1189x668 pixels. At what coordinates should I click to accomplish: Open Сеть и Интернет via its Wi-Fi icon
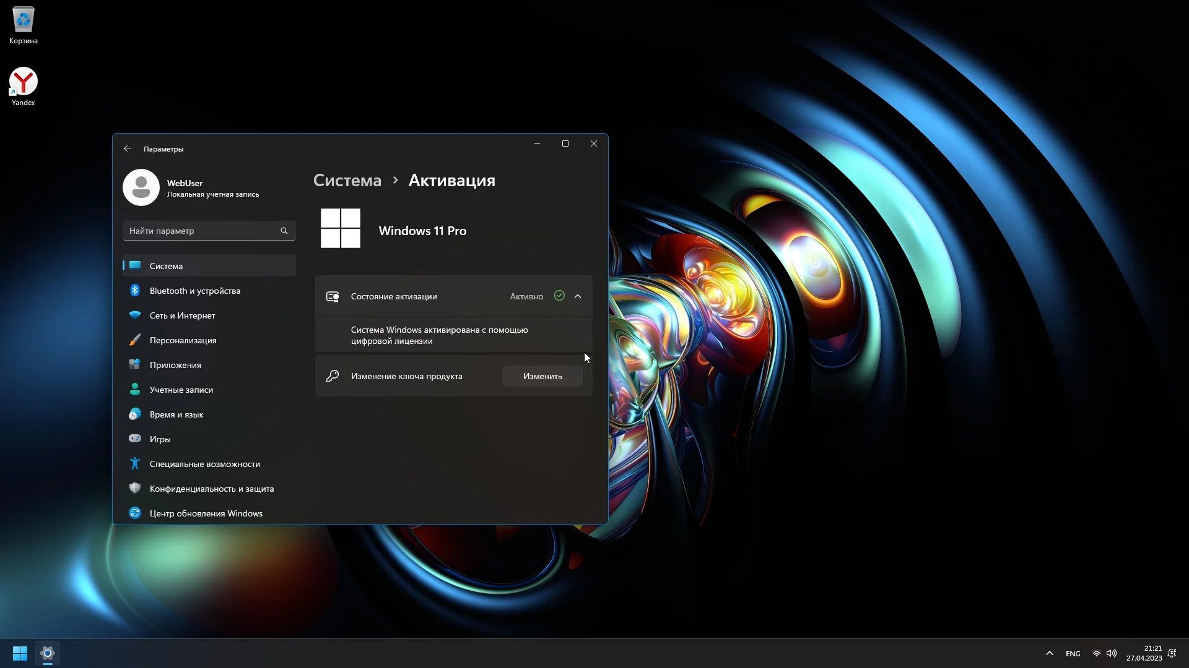tap(134, 315)
